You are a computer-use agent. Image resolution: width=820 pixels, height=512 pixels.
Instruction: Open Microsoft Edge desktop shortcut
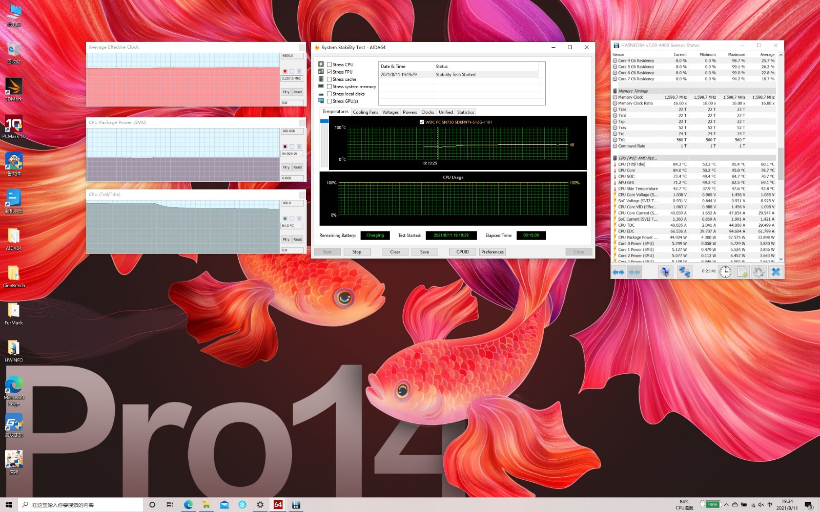(x=14, y=391)
